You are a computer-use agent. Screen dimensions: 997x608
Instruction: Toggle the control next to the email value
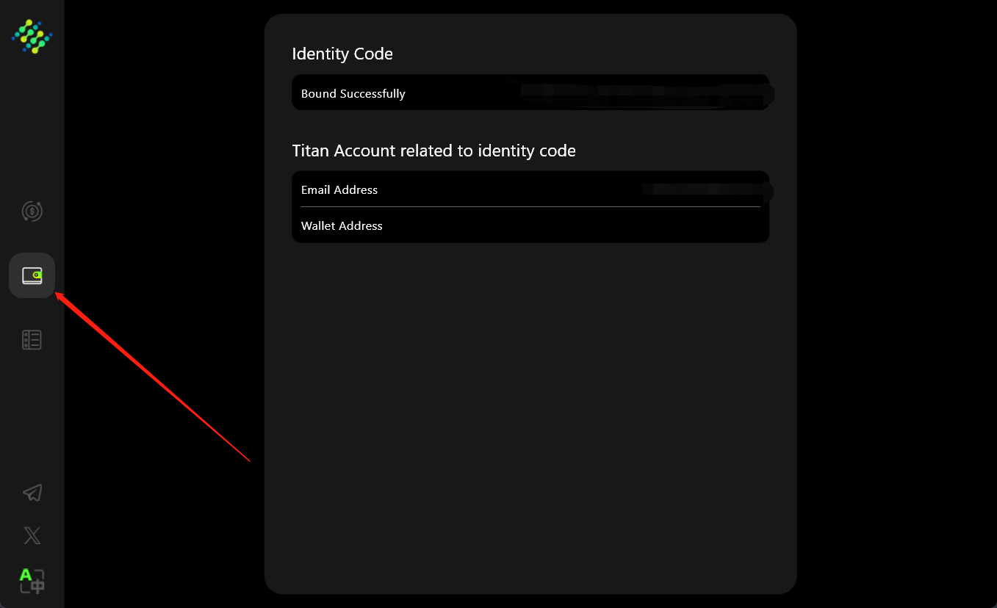(769, 192)
